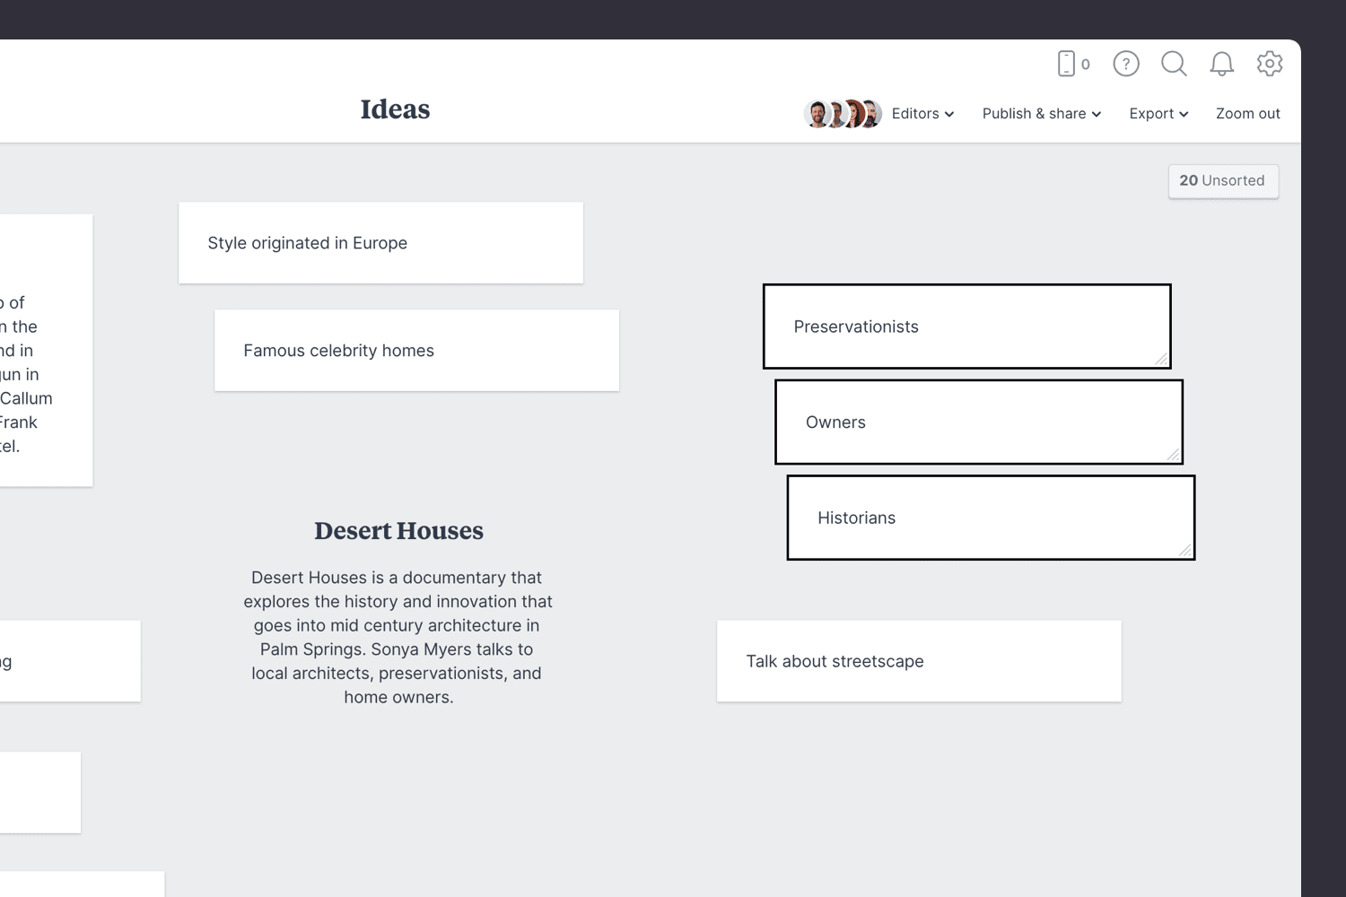
Task: Select the Owners note card
Action: [978, 422]
